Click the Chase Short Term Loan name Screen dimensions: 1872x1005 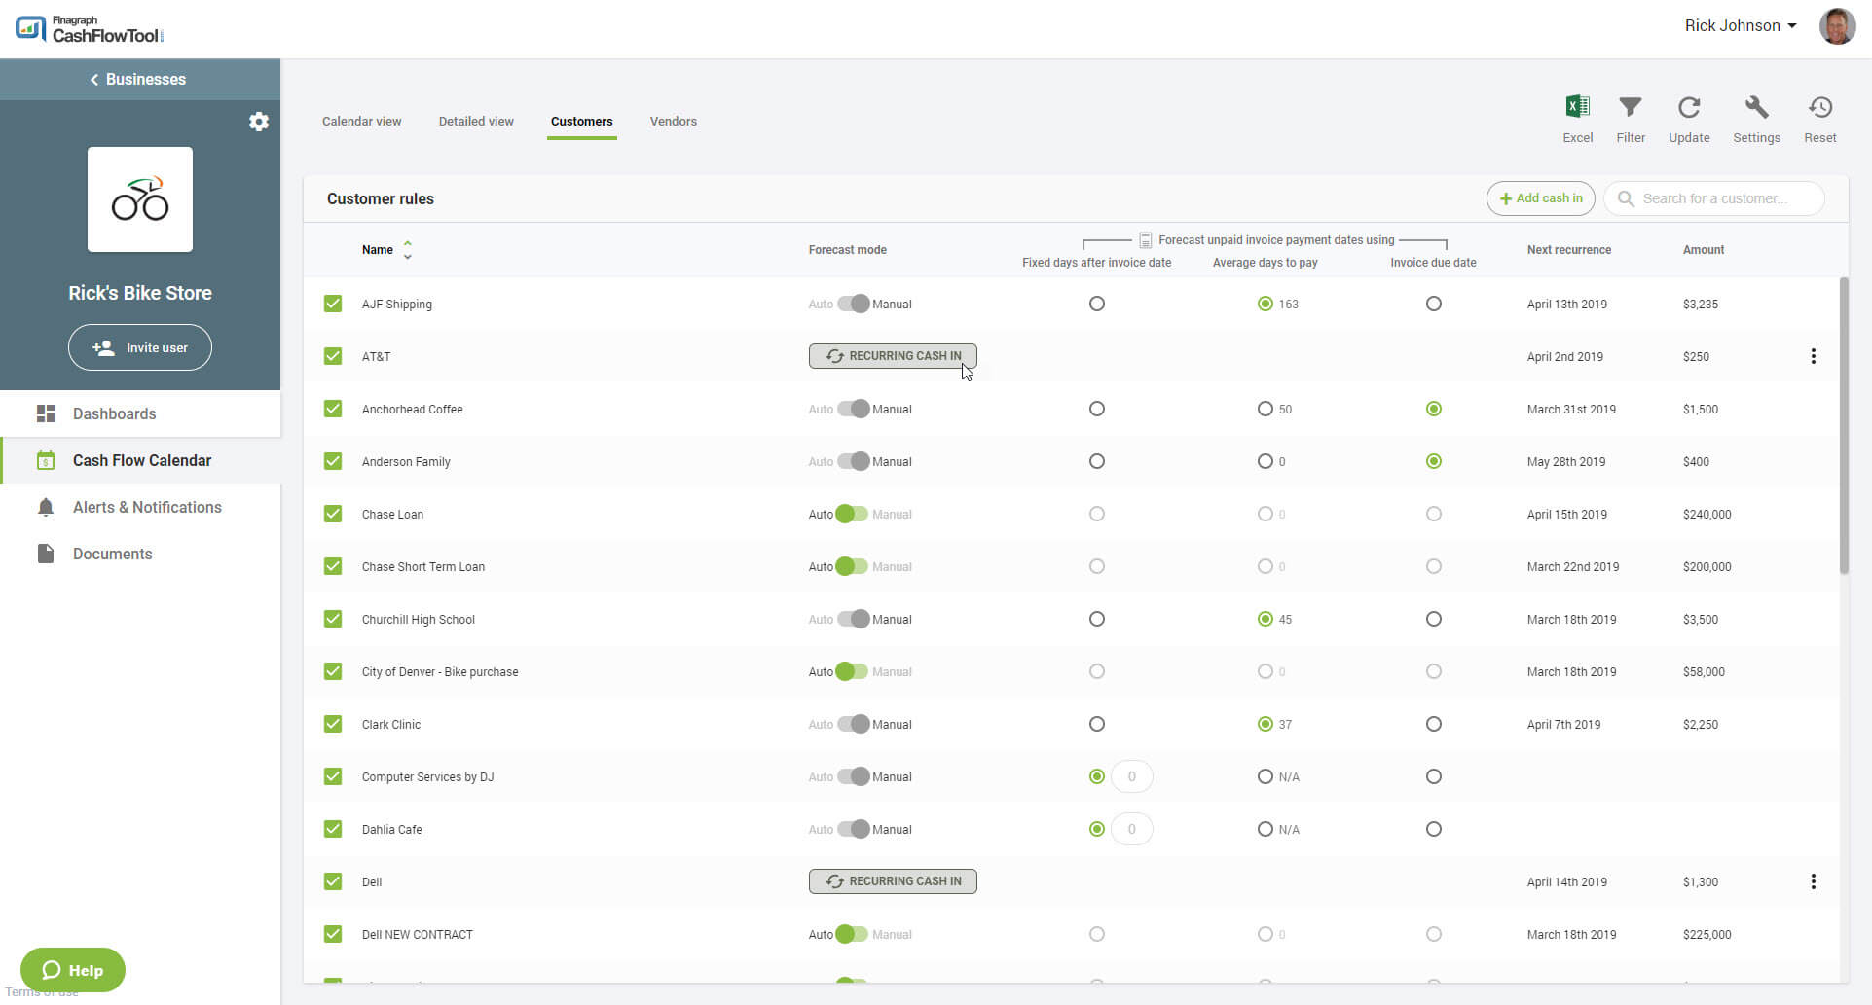[423, 566]
